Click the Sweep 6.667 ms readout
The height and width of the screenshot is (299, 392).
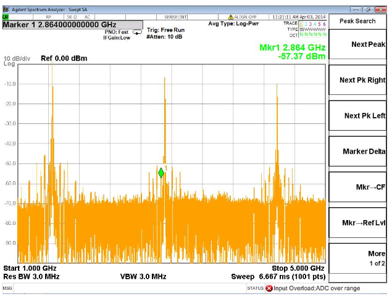coord(277,277)
